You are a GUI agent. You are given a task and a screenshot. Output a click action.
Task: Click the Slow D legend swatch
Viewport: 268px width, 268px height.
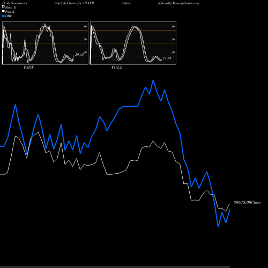[3, 6]
